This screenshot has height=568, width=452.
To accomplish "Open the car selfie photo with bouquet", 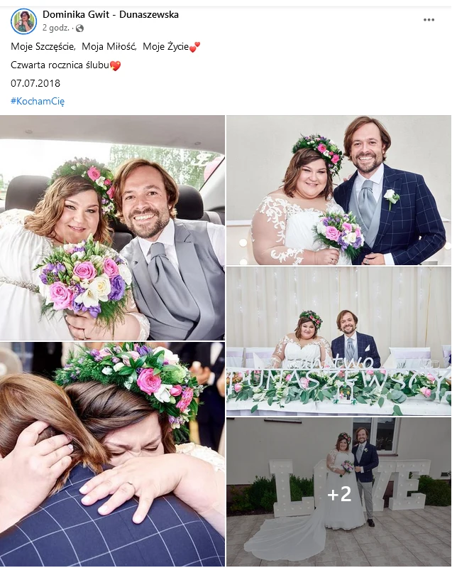I will point(112,227).
